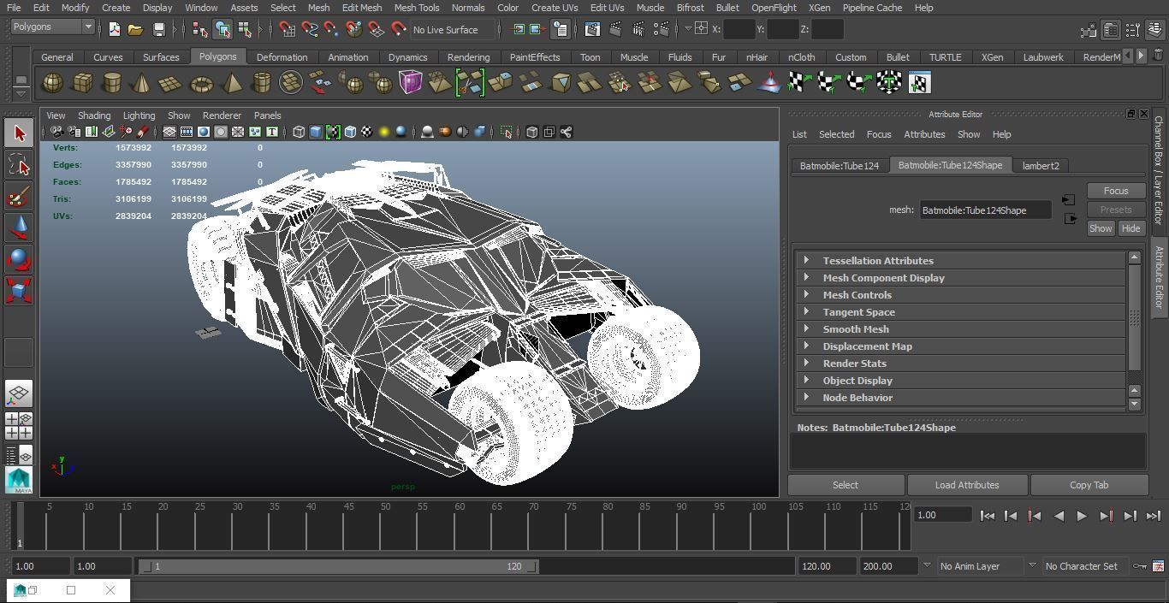Toggle smooth shade all blue cube
Screen dimensions: 1169x603
click(x=316, y=132)
